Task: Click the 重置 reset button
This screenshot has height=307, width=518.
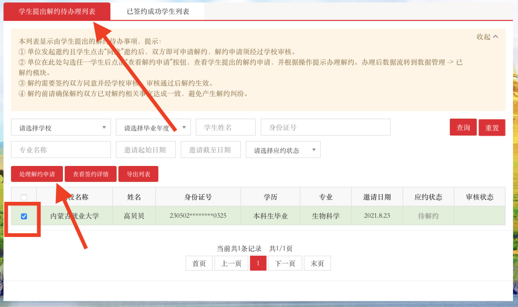Action: [492, 128]
